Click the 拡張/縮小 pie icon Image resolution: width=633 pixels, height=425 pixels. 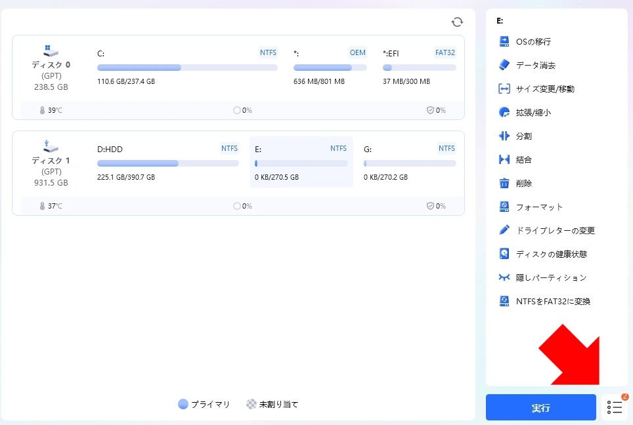[x=504, y=112]
